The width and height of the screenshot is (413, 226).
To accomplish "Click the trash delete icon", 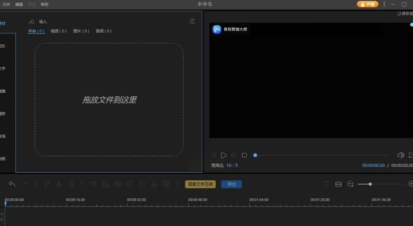I will (x=71, y=184).
